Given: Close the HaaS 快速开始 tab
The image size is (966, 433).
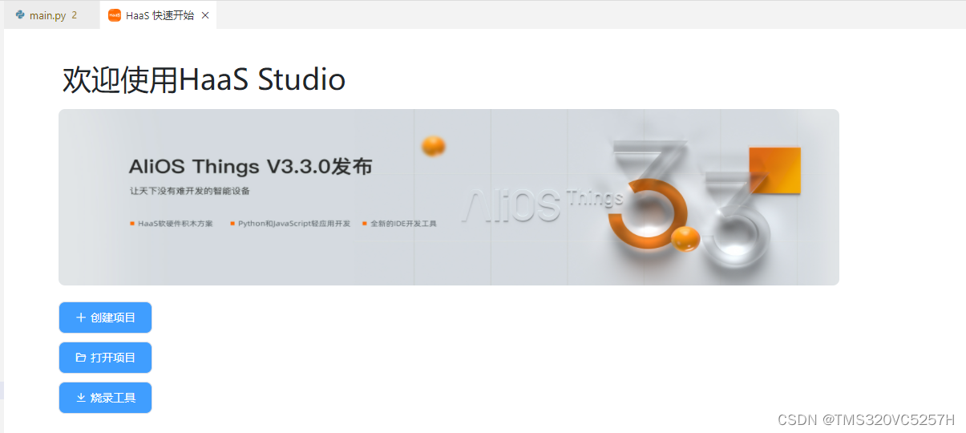Looking at the screenshot, I should (205, 15).
